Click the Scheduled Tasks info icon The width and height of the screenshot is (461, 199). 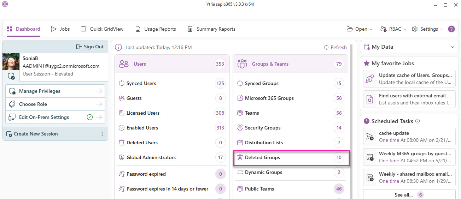[x=418, y=121]
